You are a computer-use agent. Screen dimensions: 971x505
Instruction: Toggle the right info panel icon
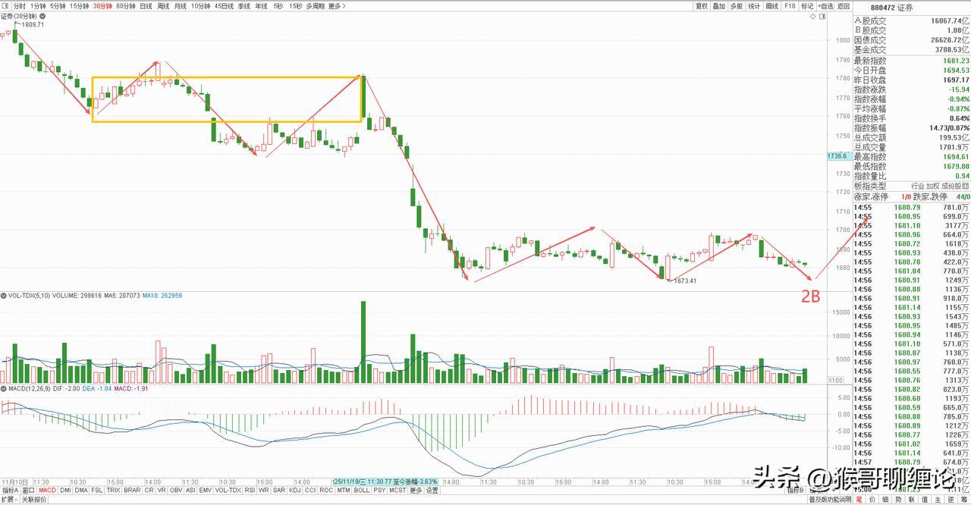[x=822, y=17]
